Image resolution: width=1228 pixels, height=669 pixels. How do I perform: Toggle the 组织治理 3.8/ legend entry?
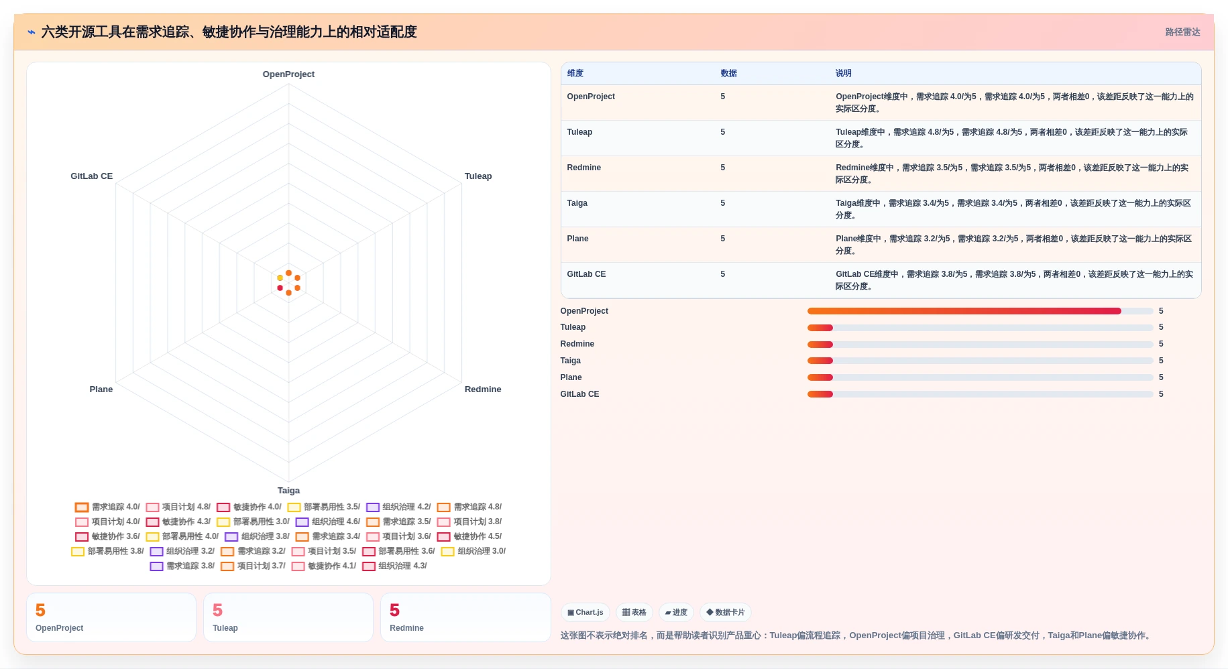click(x=258, y=537)
